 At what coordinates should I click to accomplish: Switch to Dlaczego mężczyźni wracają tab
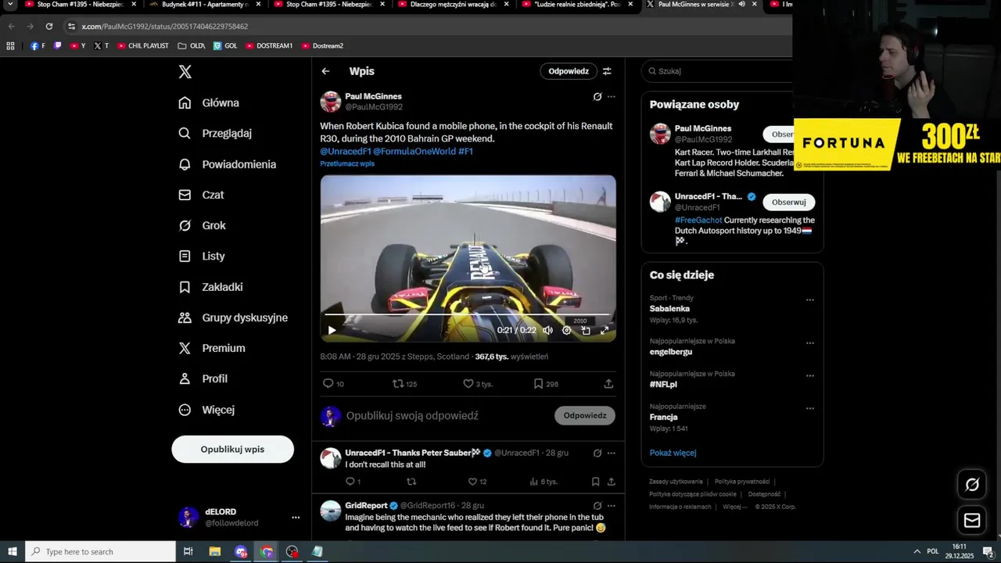454,5
